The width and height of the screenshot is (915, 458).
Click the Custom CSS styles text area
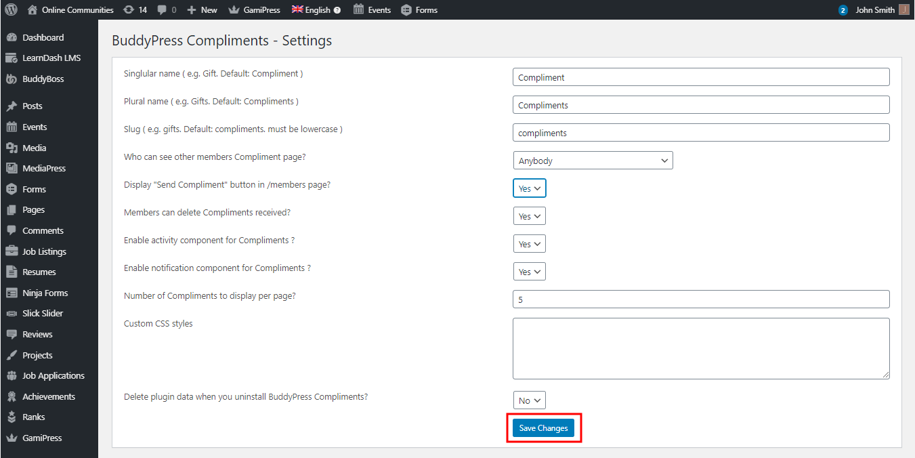(x=701, y=348)
